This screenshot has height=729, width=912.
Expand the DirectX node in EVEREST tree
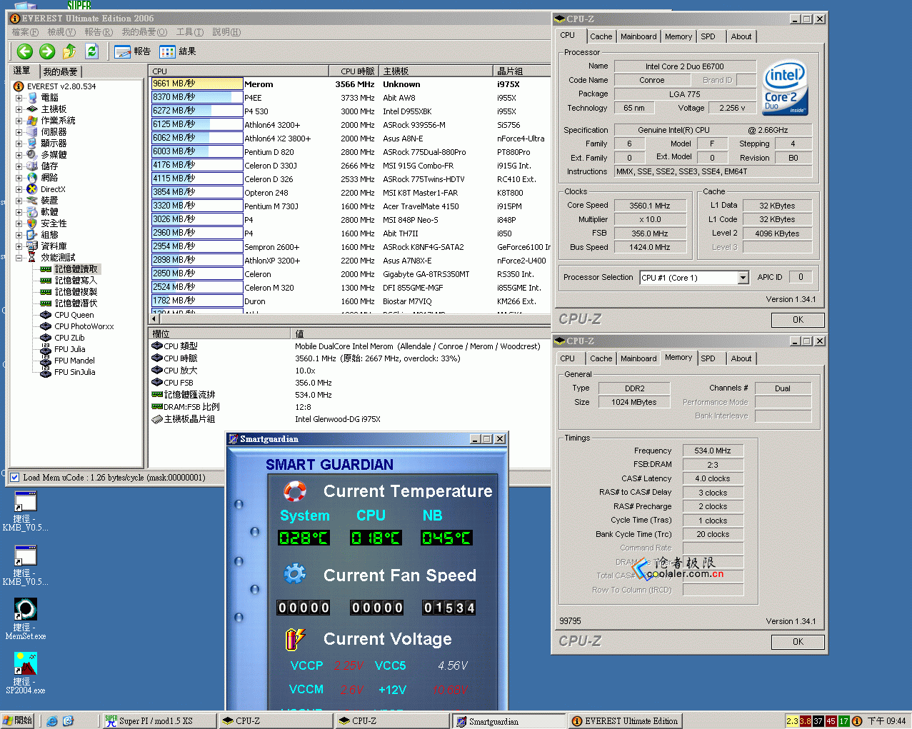tap(19, 189)
